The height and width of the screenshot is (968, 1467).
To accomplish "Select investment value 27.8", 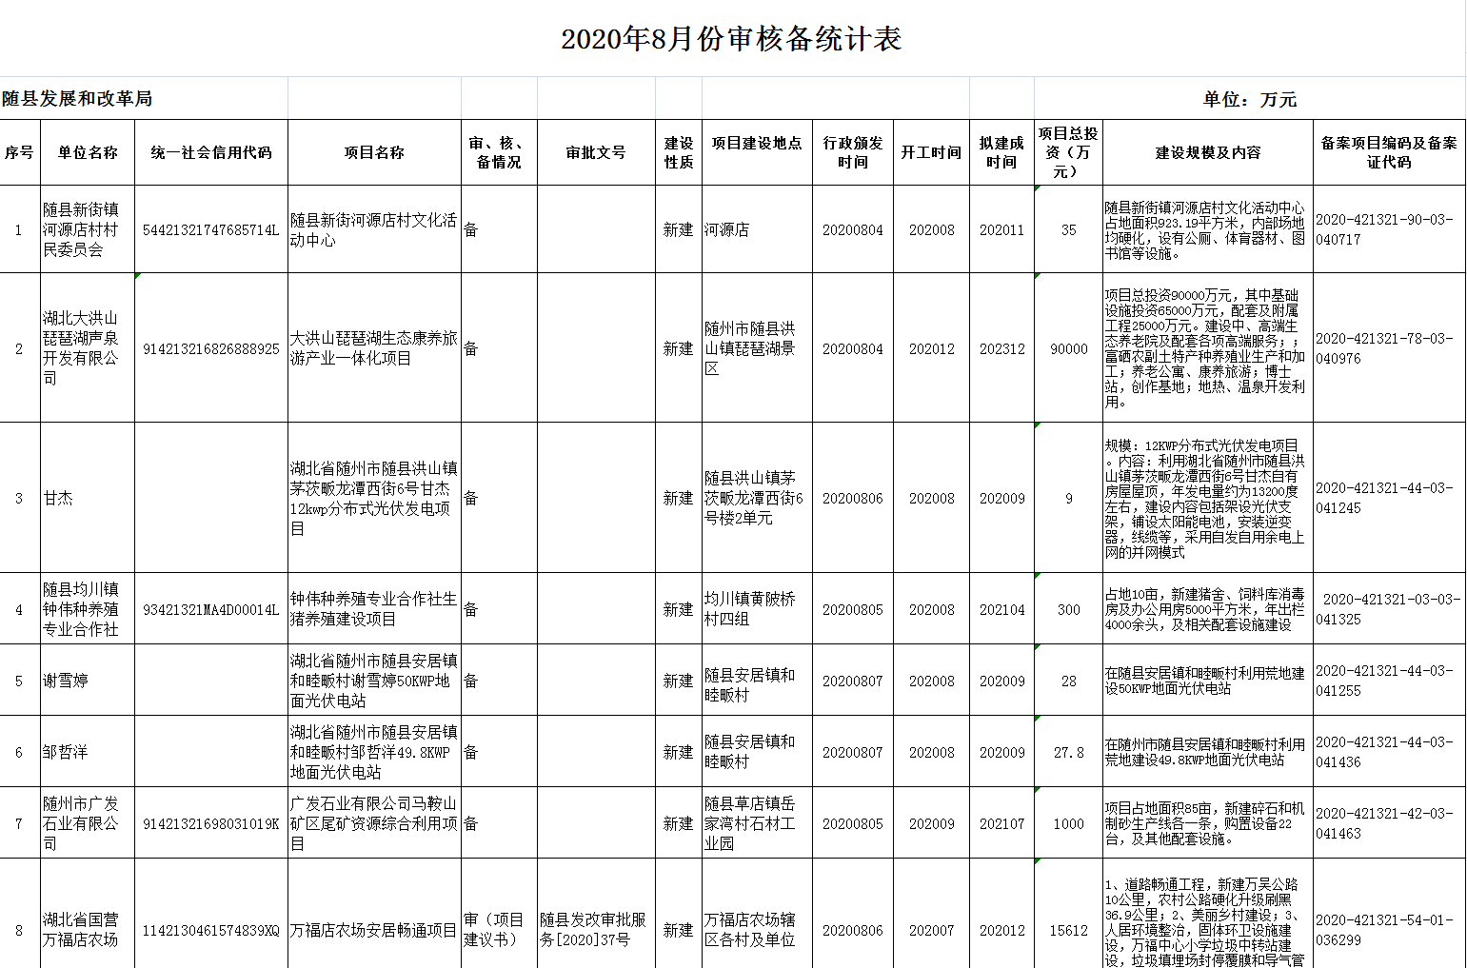I will (x=1068, y=753).
